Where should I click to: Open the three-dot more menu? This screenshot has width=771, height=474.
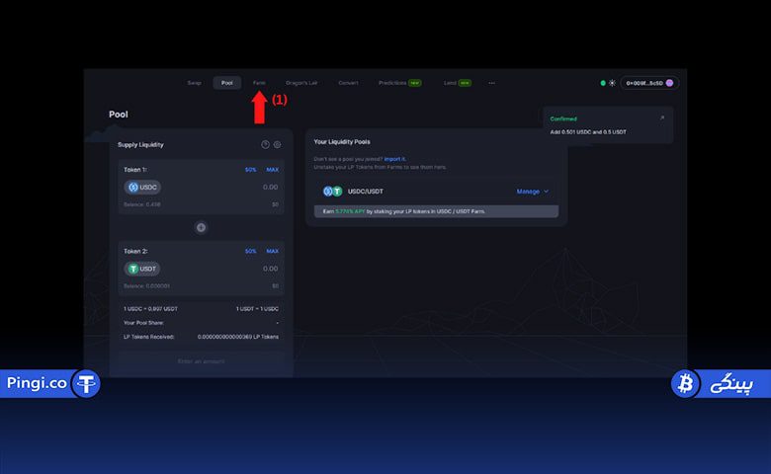tap(491, 83)
